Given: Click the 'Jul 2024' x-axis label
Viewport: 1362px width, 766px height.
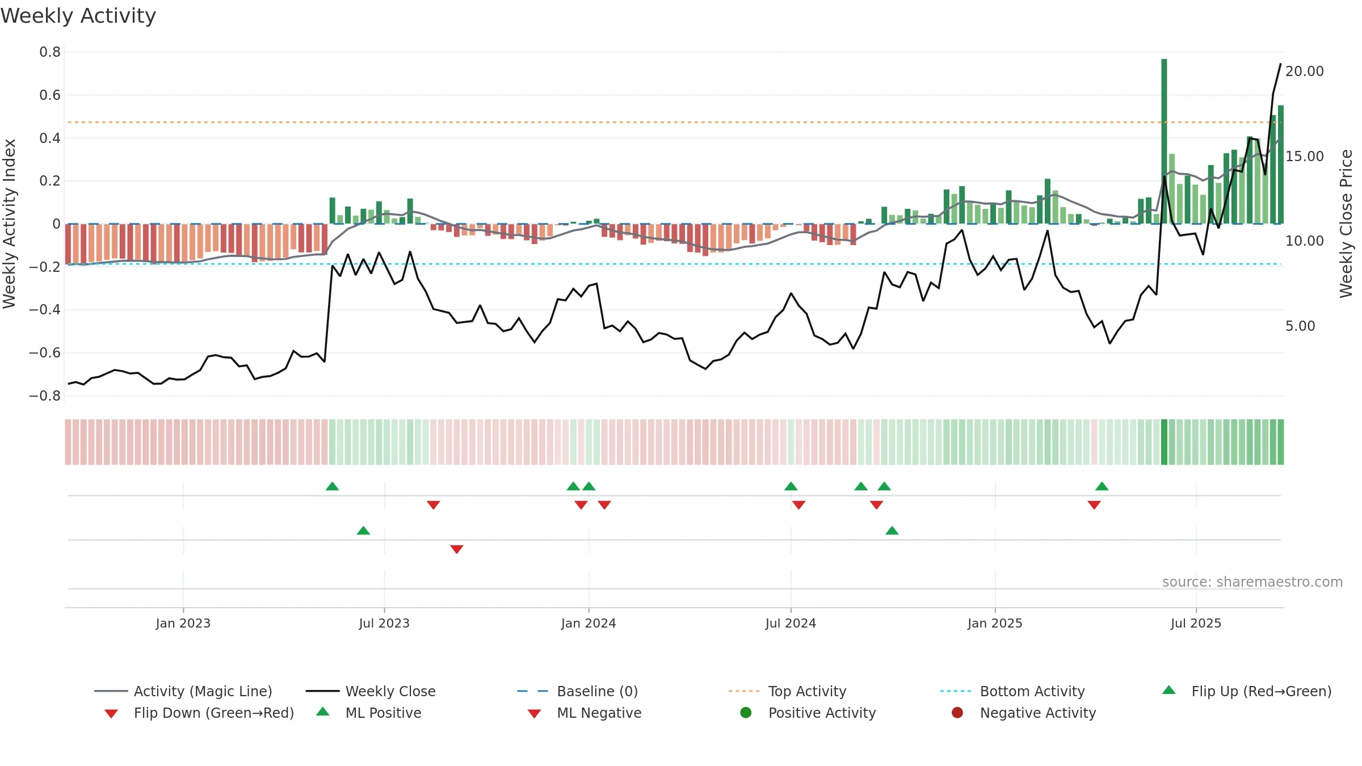Looking at the screenshot, I should coord(791,623).
